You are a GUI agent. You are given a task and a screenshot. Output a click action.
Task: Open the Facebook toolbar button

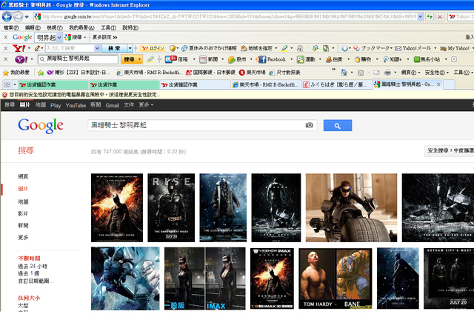click(x=272, y=59)
